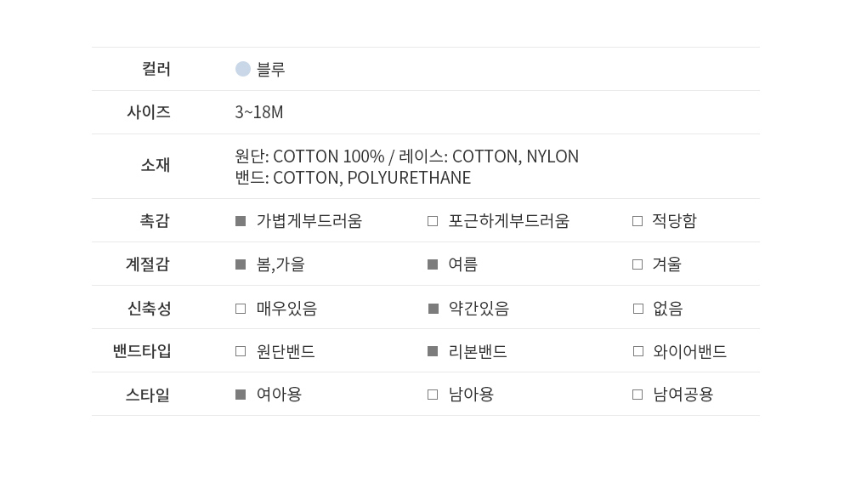
Task: Toggle the 여름 season checkbox
Action: coord(433,264)
